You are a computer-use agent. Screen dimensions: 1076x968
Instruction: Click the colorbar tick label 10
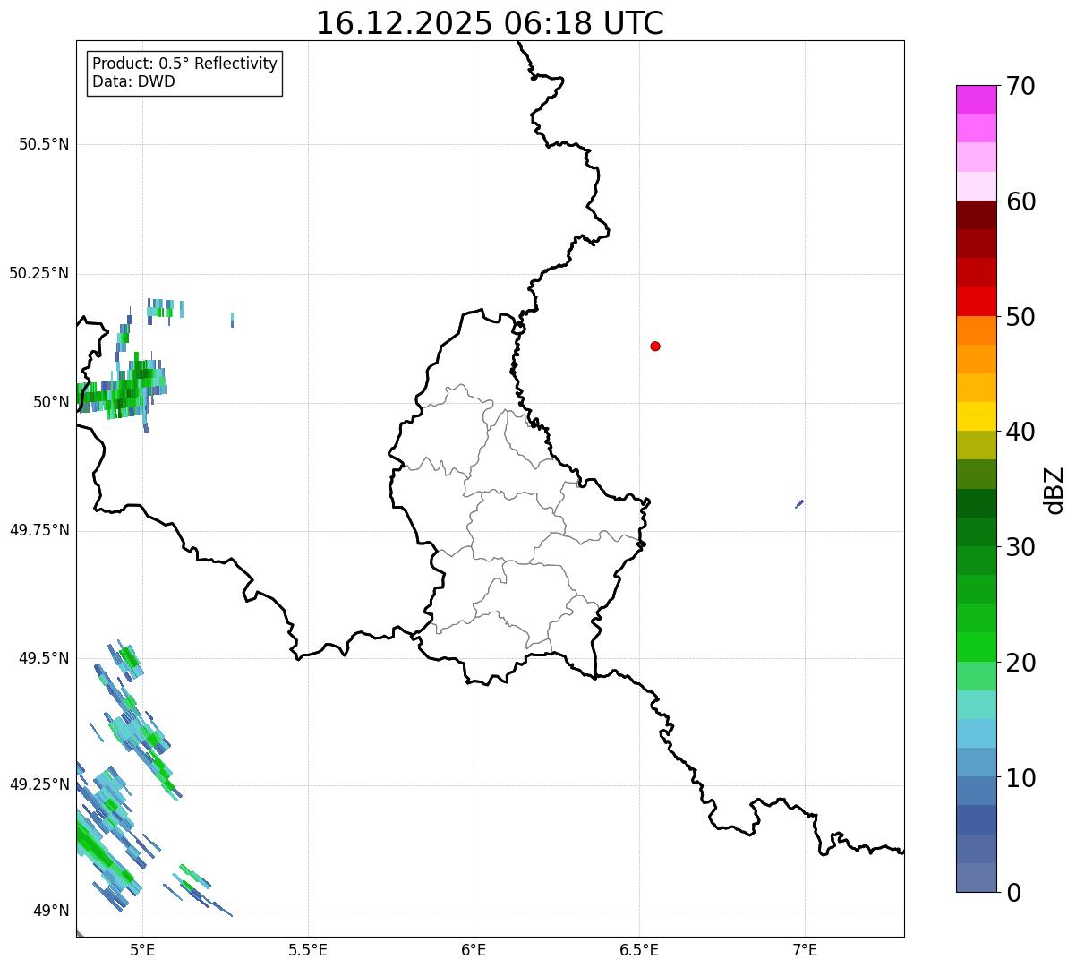pyautogui.click(x=1020, y=778)
